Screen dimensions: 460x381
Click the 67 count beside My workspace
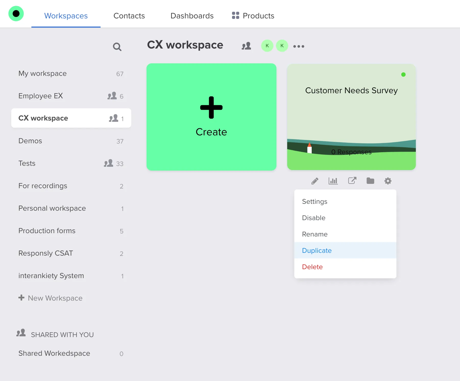click(x=120, y=74)
